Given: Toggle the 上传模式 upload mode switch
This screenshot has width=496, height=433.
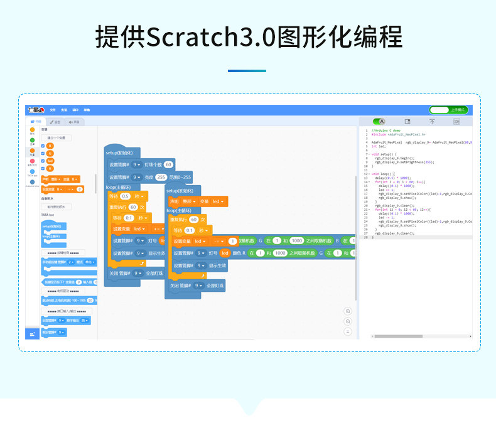Looking at the screenshot, I should point(448,110).
